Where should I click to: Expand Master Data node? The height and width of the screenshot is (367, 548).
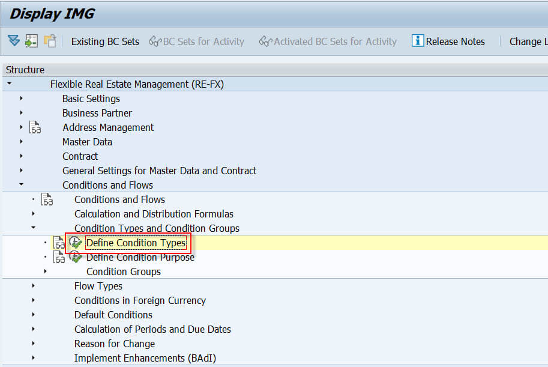22,141
